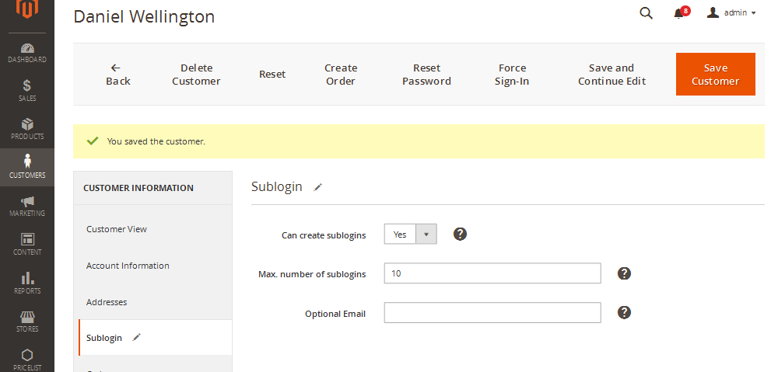The image size is (778, 372).
Task: Switch to the Addresses tab
Action: pyautogui.click(x=107, y=301)
